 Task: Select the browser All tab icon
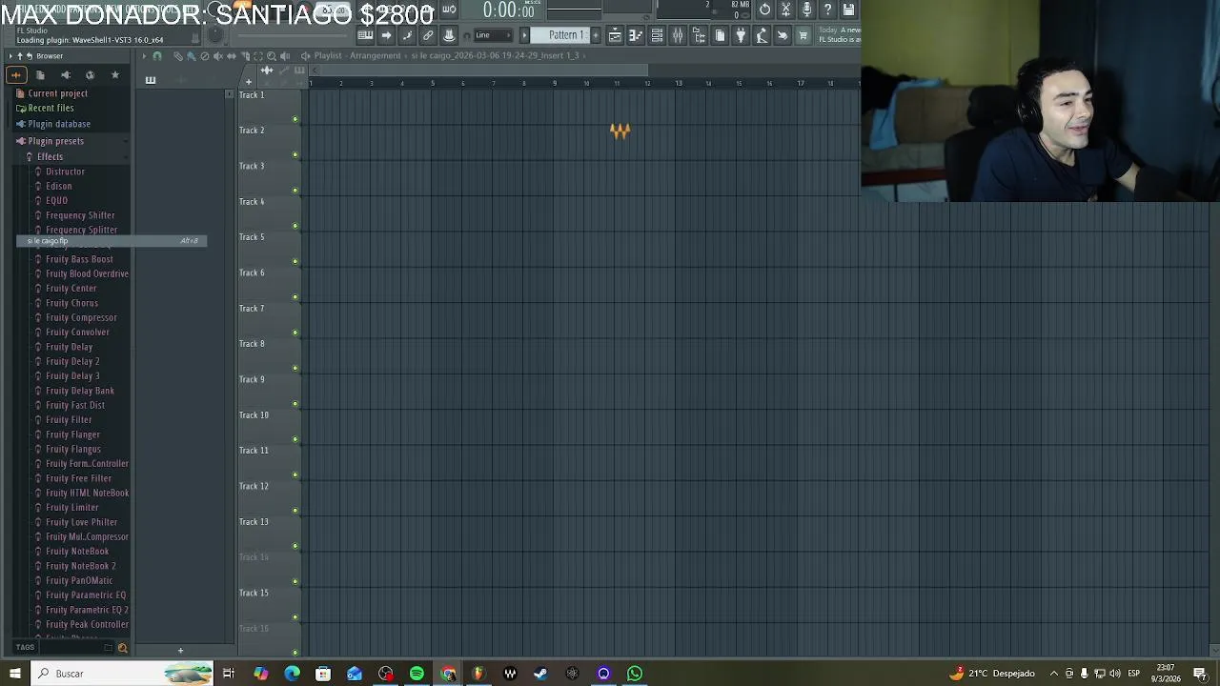(16, 75)
